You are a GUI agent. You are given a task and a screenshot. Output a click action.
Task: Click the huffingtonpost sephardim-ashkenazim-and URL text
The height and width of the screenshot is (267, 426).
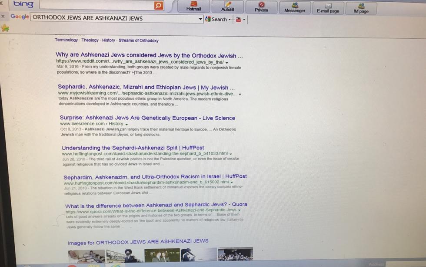(x=146, y=183)
